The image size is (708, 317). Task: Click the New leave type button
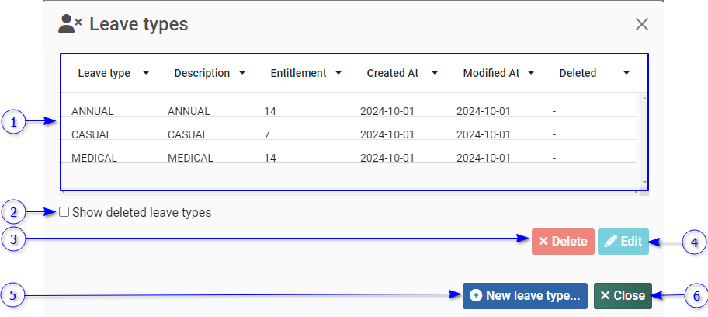click(x=525, y=295)
